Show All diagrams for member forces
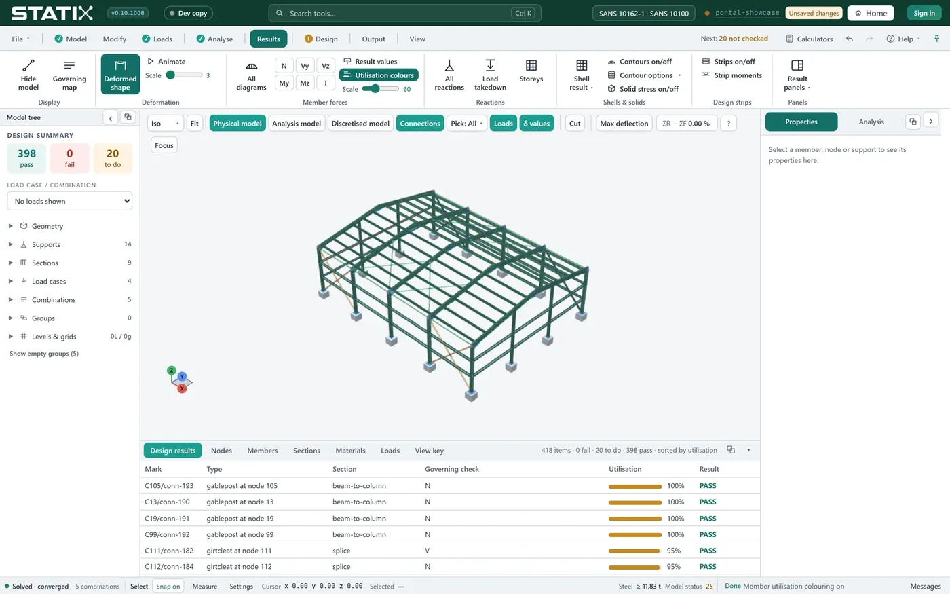Viewport: 950px width, 594px height. (x=251, y=74)
